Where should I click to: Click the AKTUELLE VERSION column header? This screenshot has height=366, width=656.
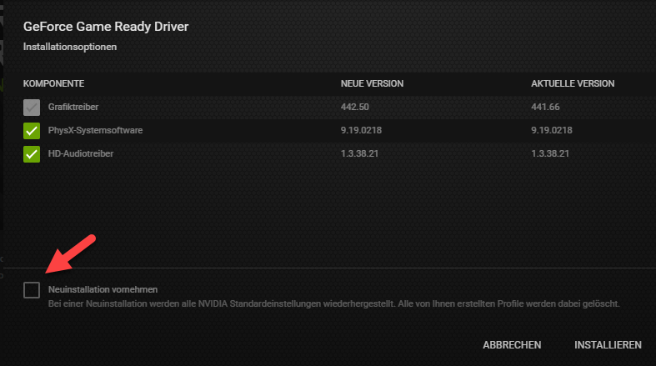pos(573,83)
